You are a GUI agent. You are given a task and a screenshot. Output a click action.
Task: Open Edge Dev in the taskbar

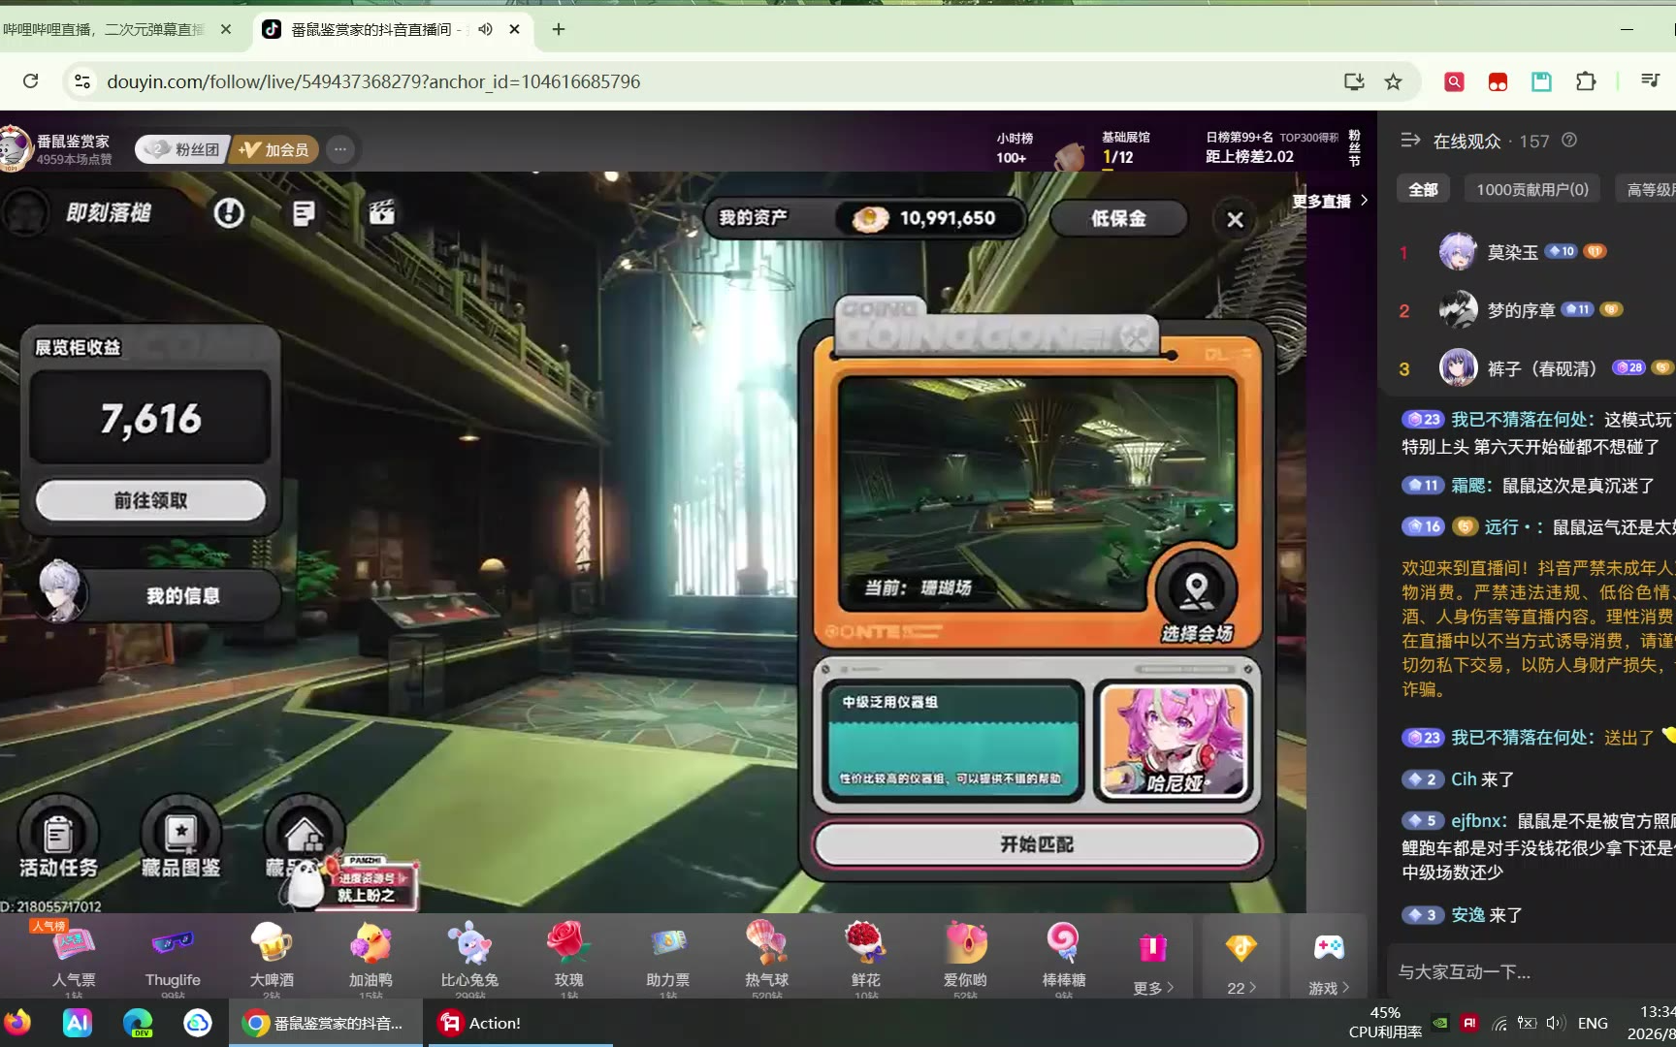(138, 1023)
